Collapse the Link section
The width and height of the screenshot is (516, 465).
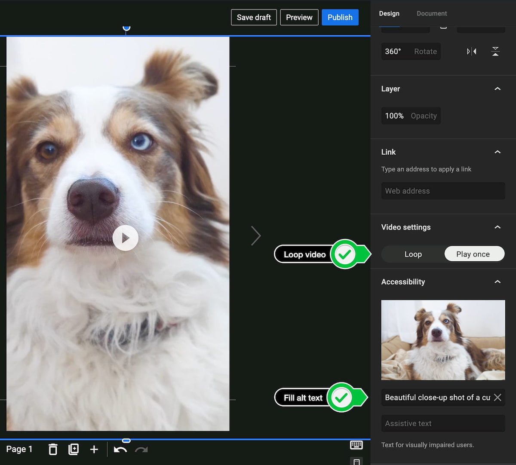point(498,152)
